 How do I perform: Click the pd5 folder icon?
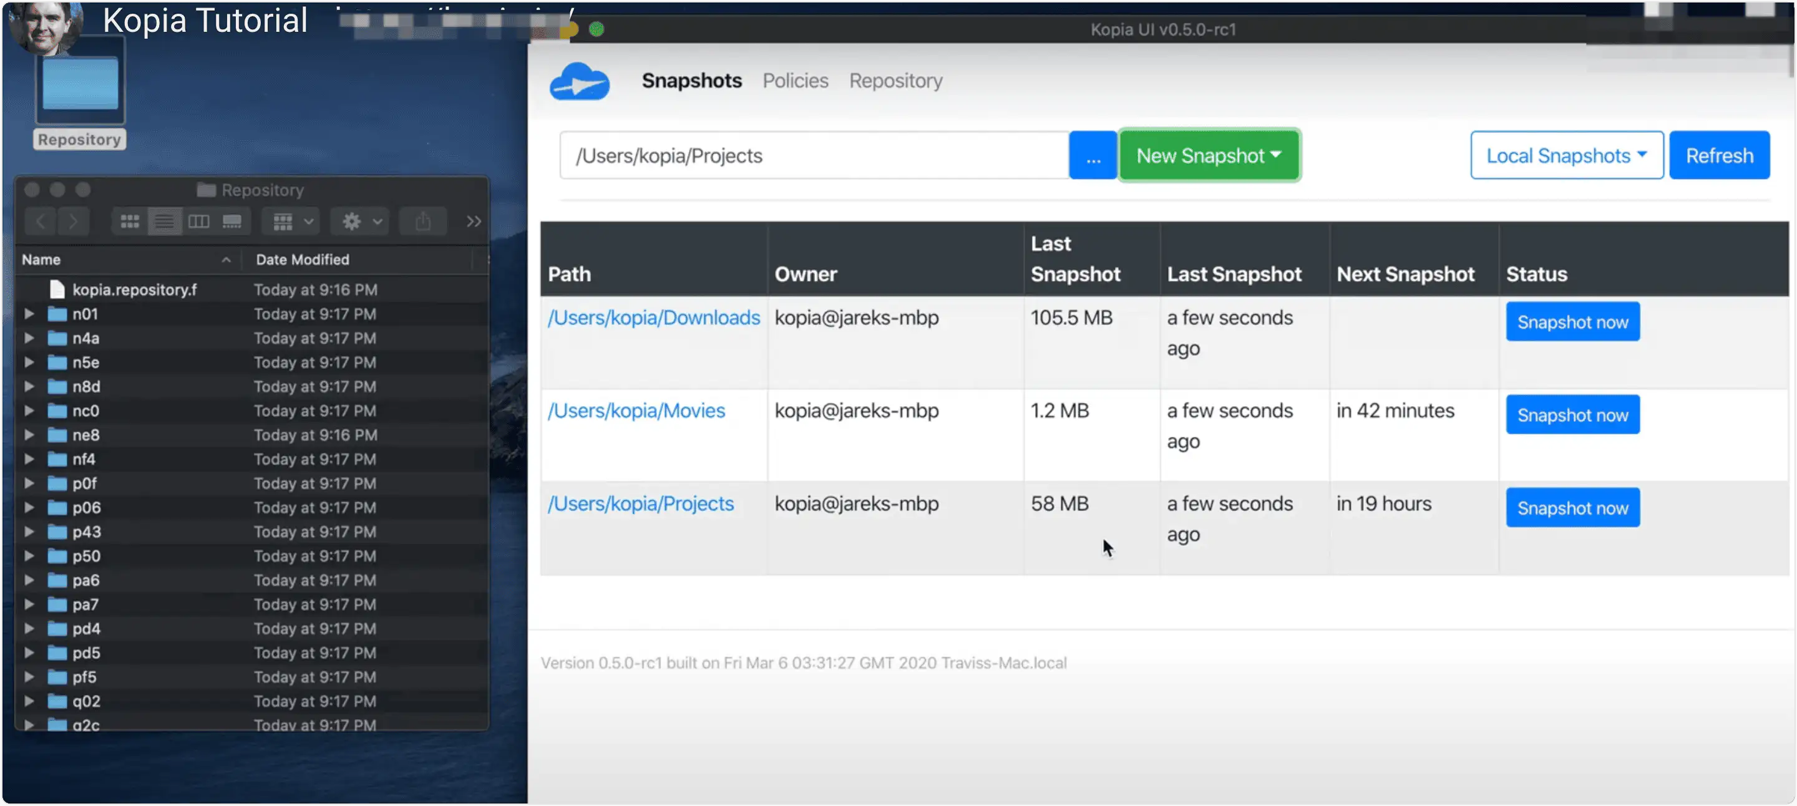coord(57,653)
